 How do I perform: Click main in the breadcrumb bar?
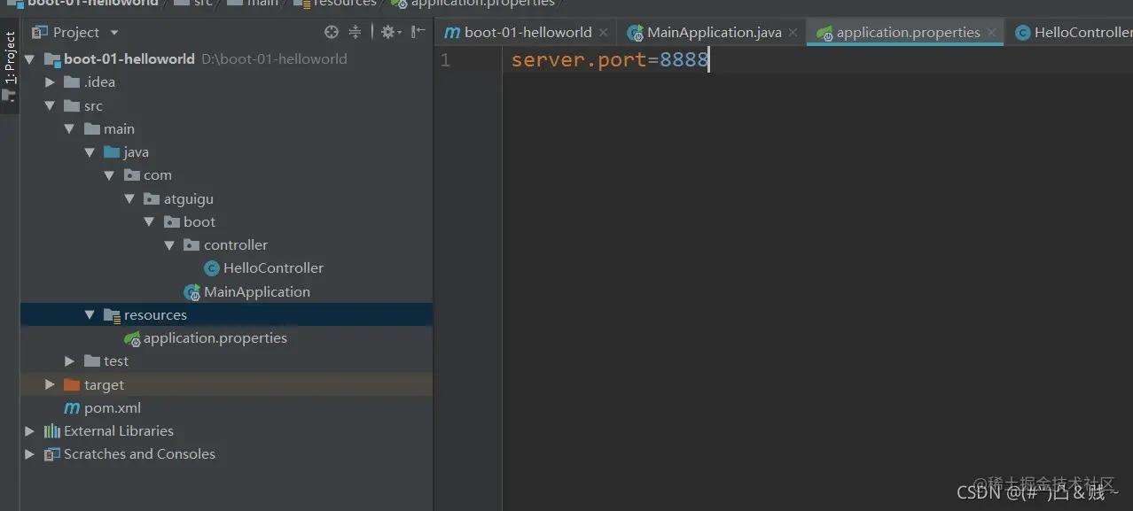pyautogui.click(x=262, y=4)
